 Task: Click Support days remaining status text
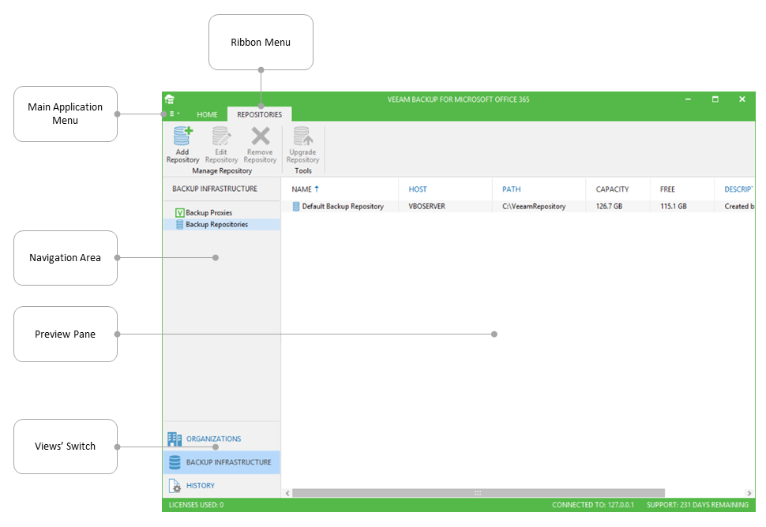pyautogui.click(x=697, y=505)
